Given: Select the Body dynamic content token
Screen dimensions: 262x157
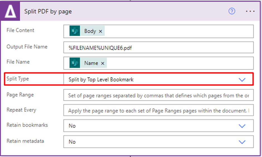Looking at the screenshot, I should 90,31.
